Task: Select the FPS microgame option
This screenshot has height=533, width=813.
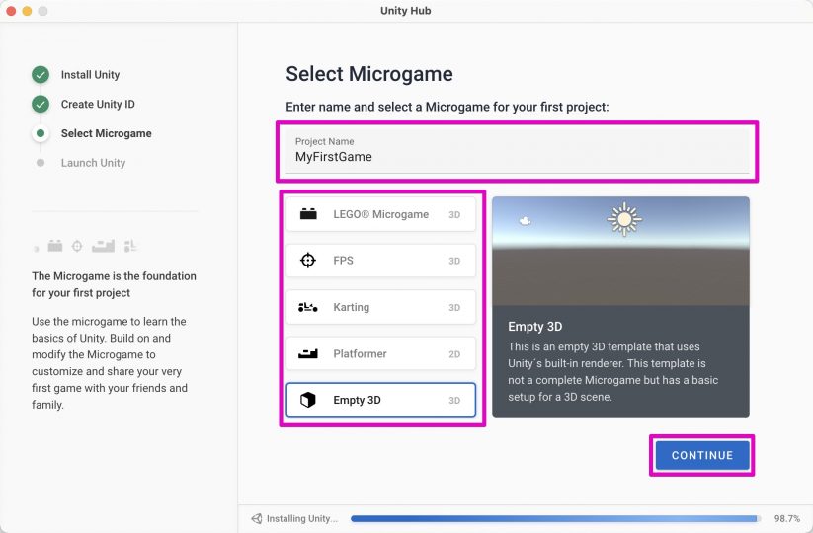Action: (x=380, y=260)
